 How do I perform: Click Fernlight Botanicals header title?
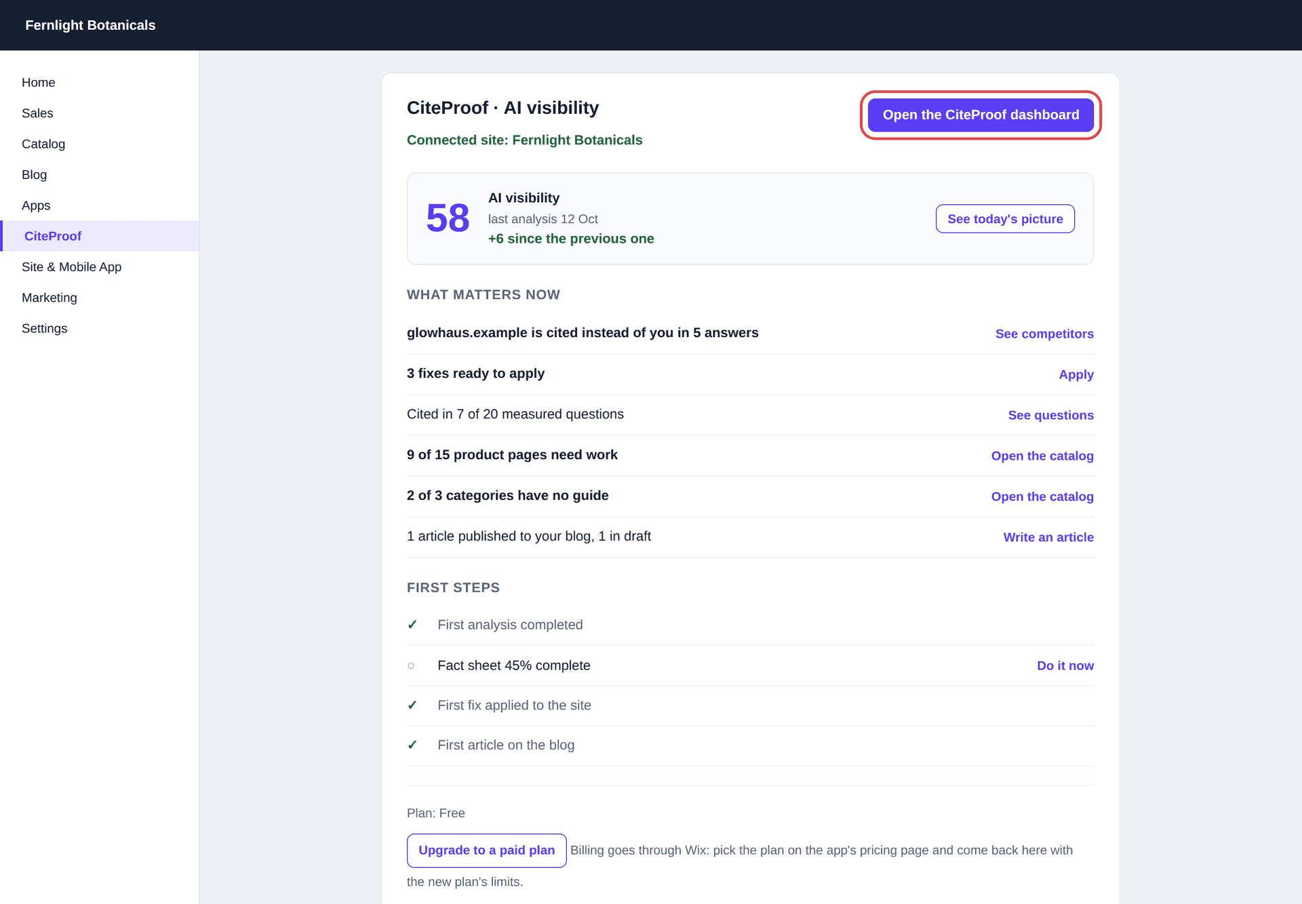click(90, 25)
